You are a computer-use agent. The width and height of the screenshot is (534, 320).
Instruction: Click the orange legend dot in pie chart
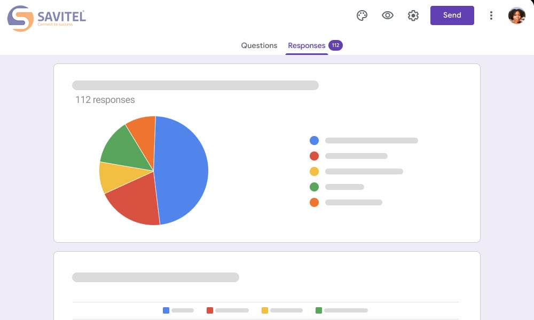pos(314,202)
